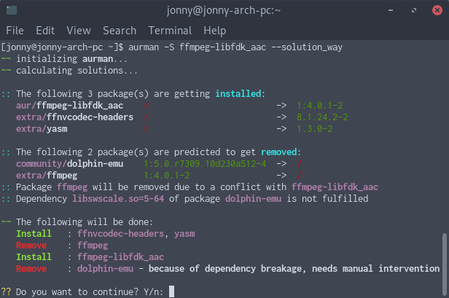Click 'Install : ffnvcodec-headers, yasm' line
Image resolution: width=449 pixels, height=298 pixels.
tap(106, 234)
